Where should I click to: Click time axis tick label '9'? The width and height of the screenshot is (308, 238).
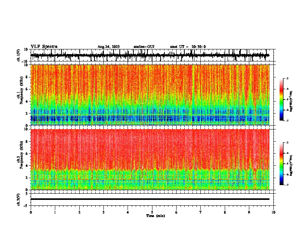click(x=249, y=212)
